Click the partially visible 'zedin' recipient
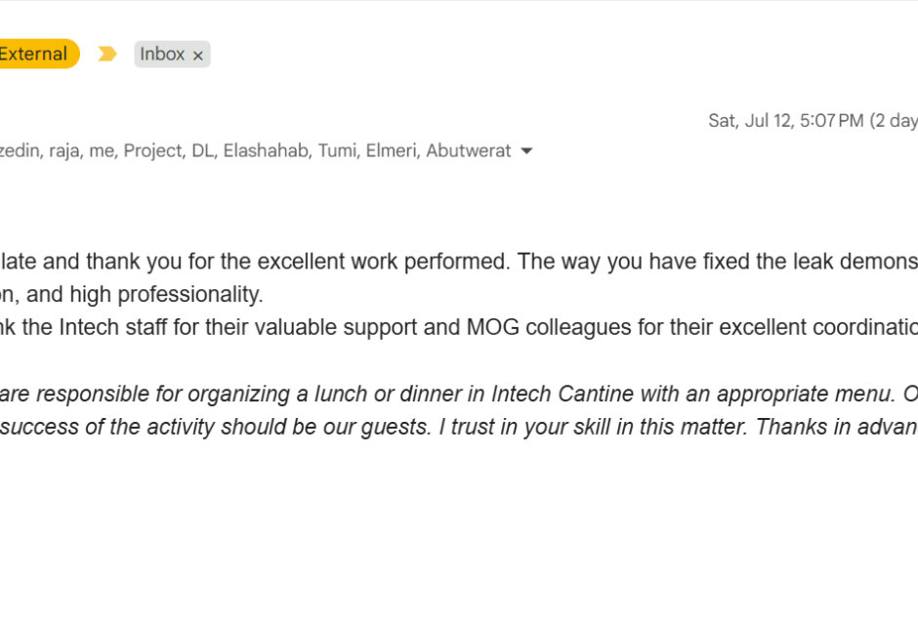Image resolution: width=918 pixels, height=625 pixels. tap(21, 151)
